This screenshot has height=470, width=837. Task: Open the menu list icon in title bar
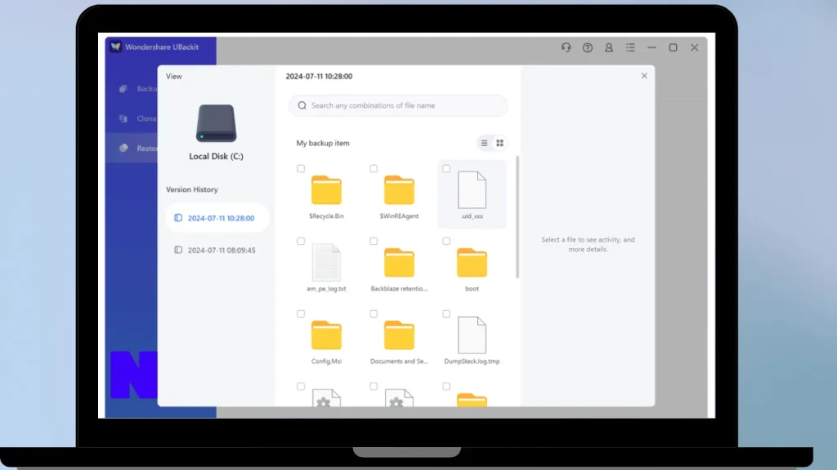coord(630,47)
